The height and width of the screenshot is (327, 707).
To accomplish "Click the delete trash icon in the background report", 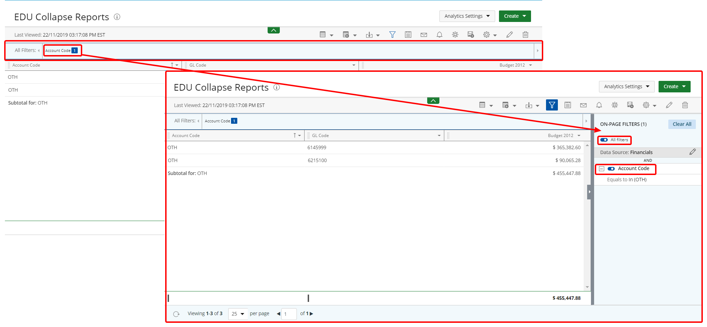I will 525,35.
